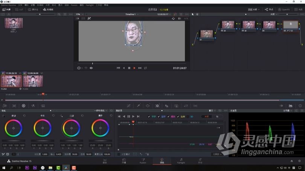Open the Power Window palette icon
This screenshot has height=171, width=305.
tap(148, 106)
